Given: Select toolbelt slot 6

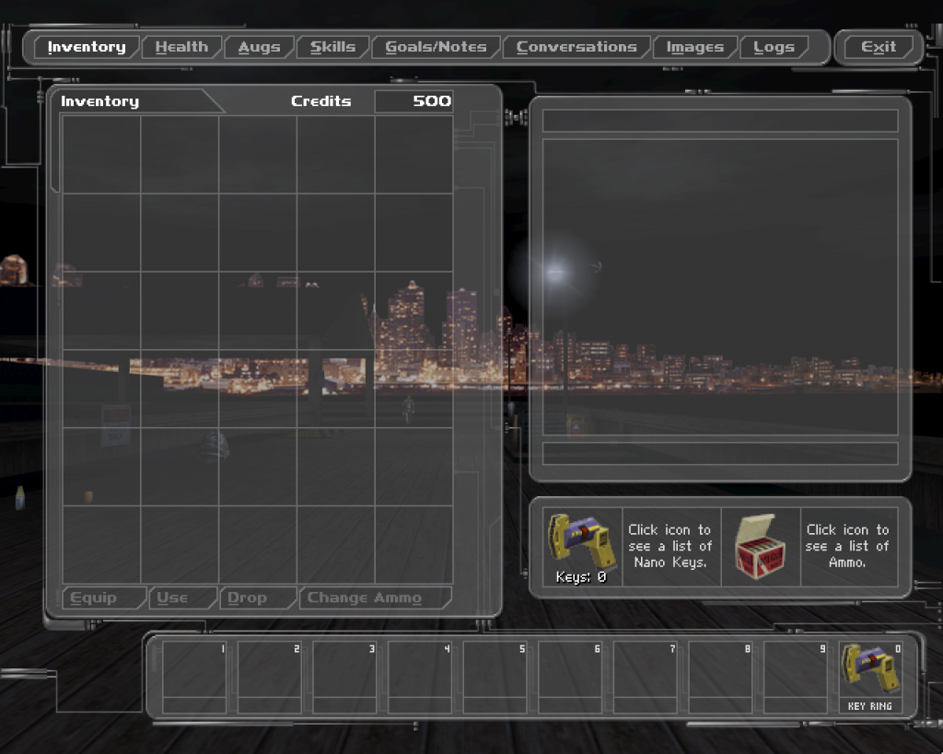Looking at the screenshot, I should click(x=570, y=677).
